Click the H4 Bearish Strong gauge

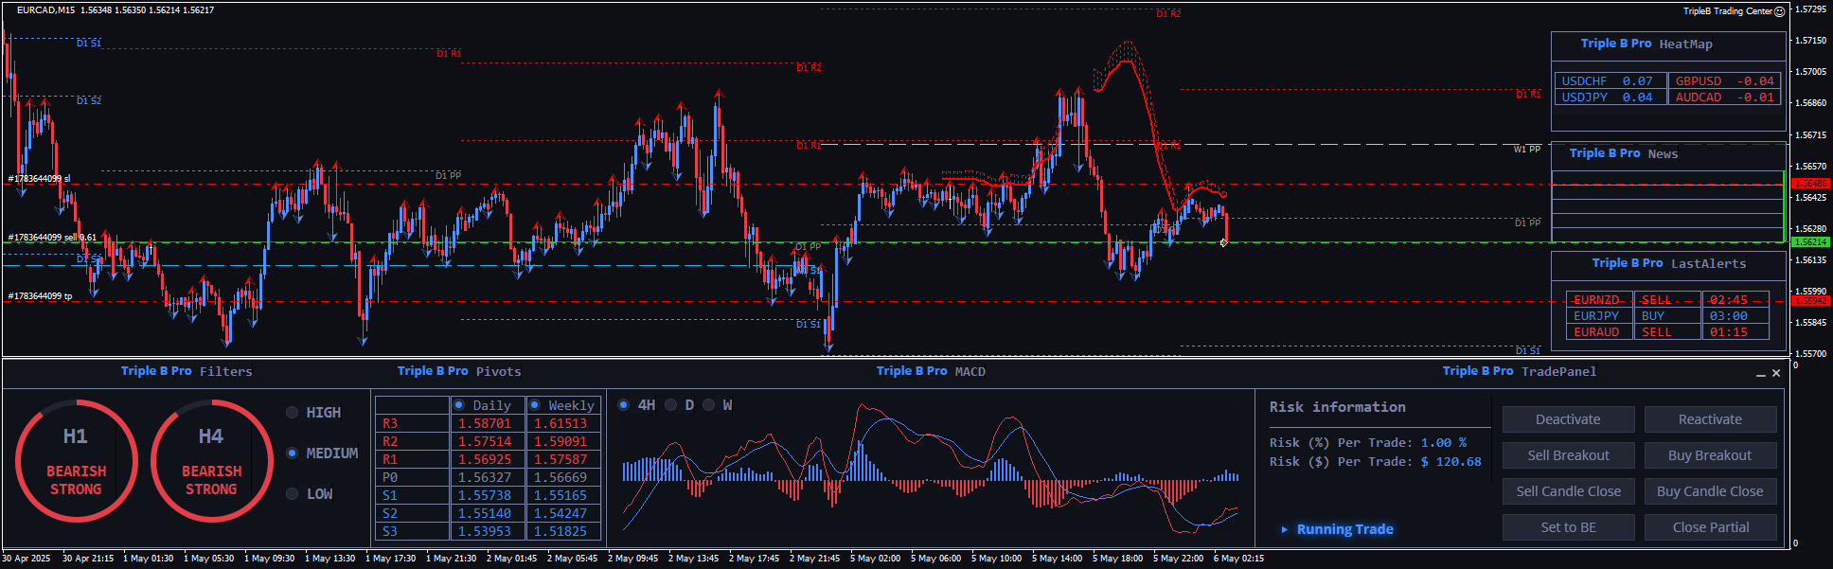211,461
